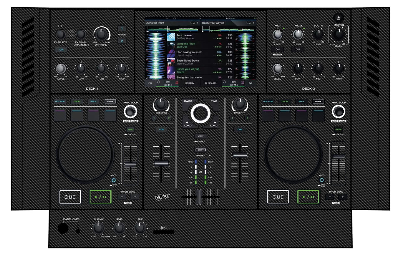This screenshot has height=255, width=401.
Task: Click the center browse encoder ring
Action: click(200, 113)
